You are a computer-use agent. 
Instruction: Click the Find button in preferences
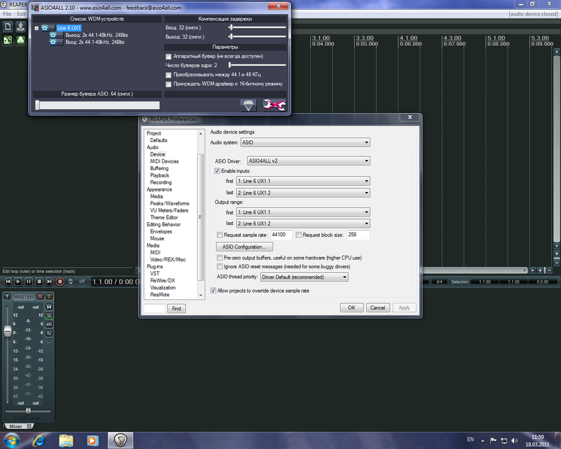pos(176,308)
